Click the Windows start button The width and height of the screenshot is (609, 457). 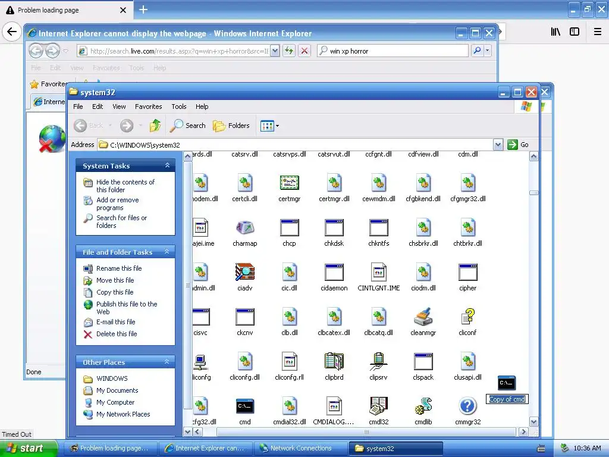(x=28, y=448)
